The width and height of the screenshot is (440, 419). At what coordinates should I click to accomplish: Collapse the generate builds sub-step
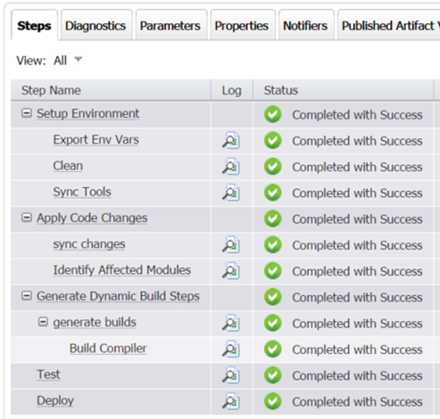43,322
